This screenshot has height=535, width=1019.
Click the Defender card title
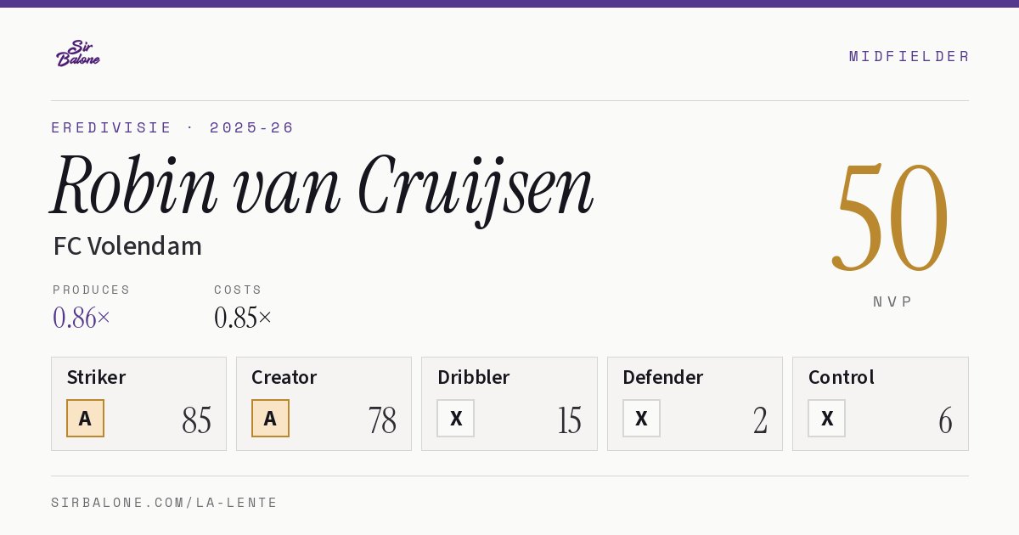coord(663,377)
